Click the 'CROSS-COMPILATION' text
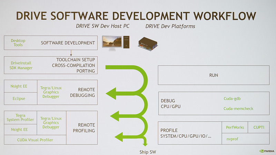This screenshot has height=155, width=276. (73, 65)
